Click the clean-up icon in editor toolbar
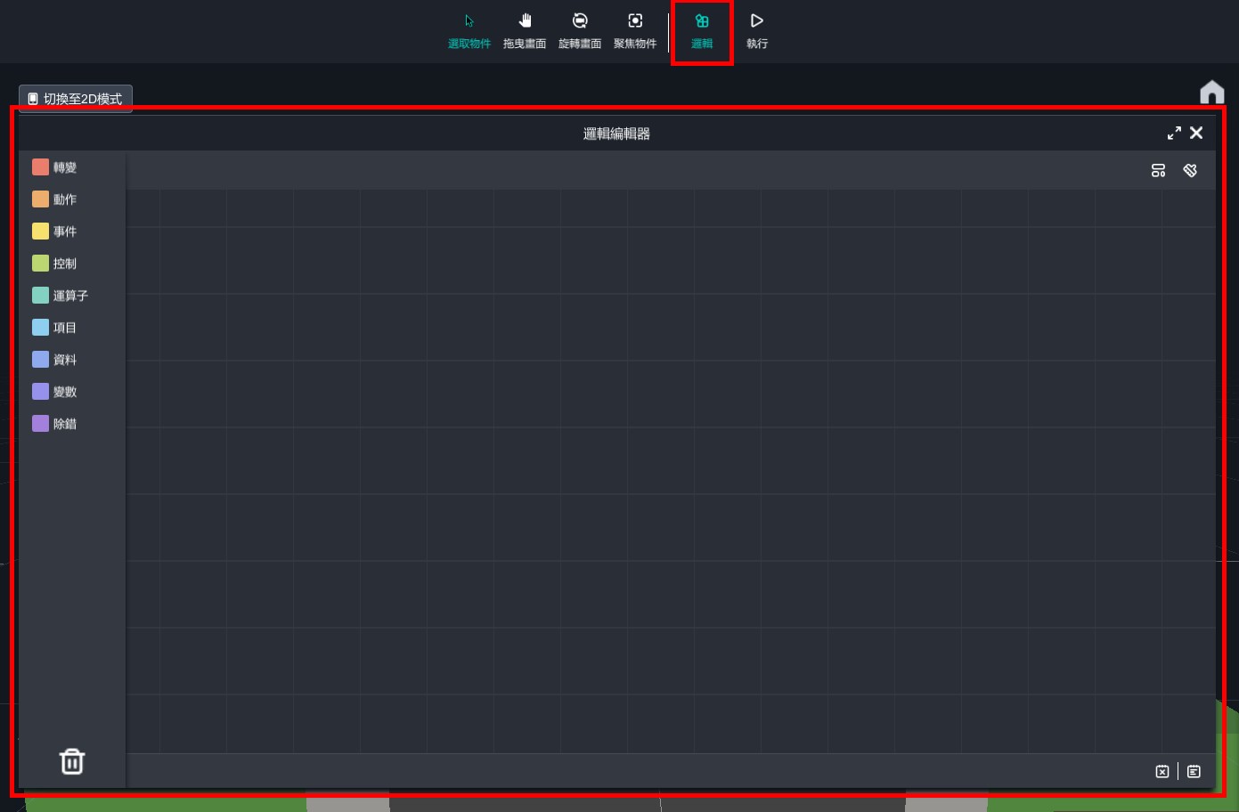 pyautogui.click(x=1190, y=170)
